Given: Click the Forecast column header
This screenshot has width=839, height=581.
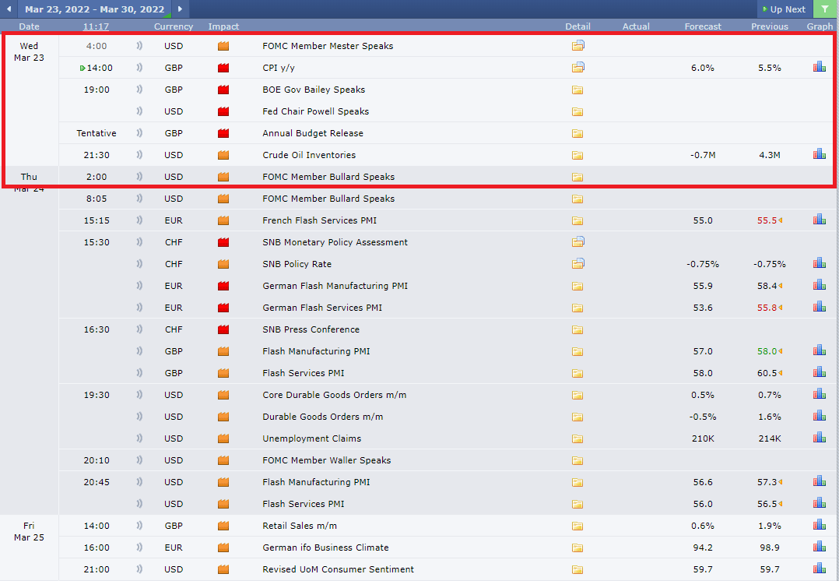Looking at the screenshot, I should (703, 26).
